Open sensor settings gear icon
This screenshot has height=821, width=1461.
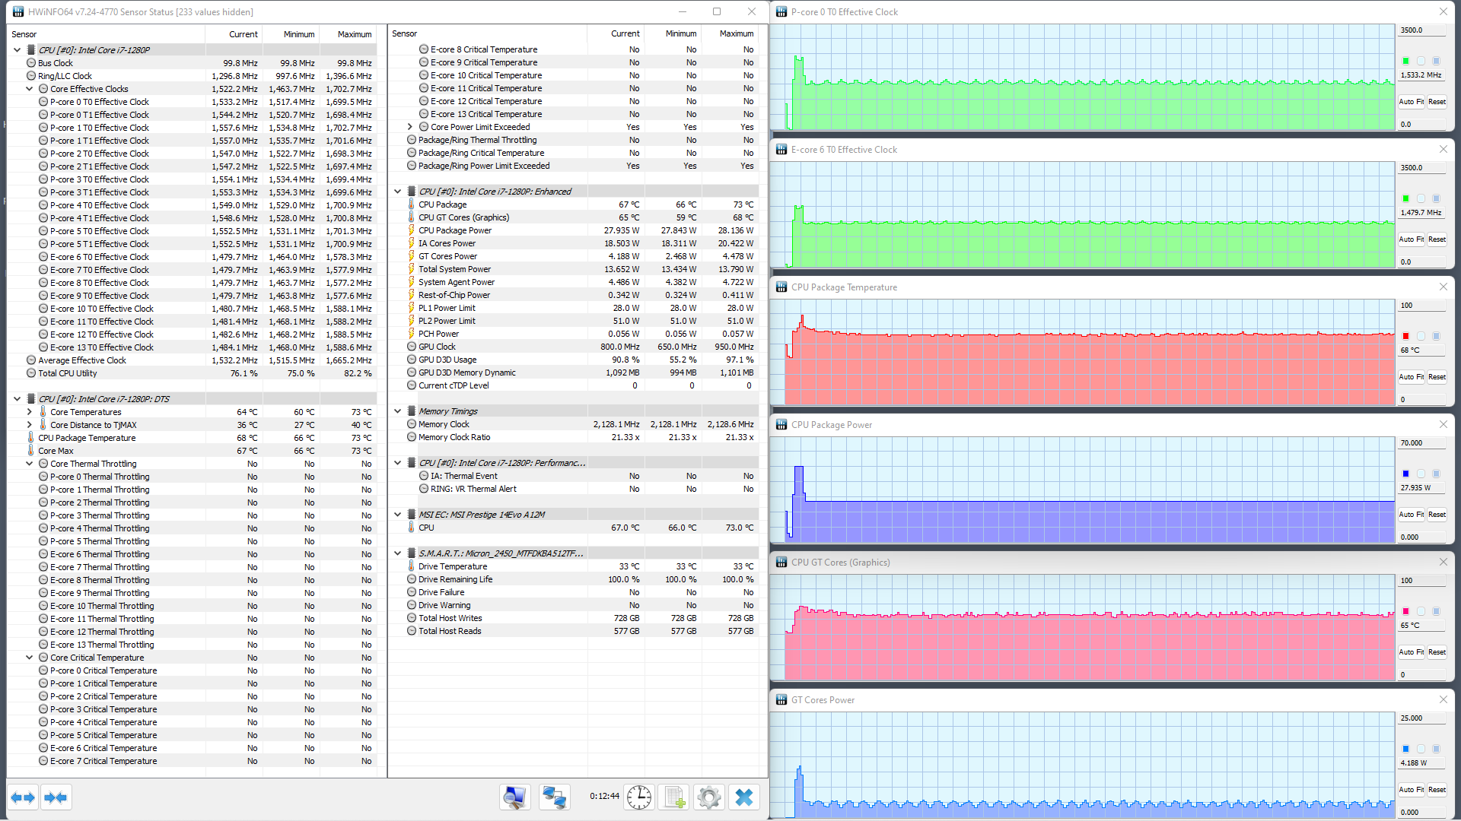click(709, 797)
